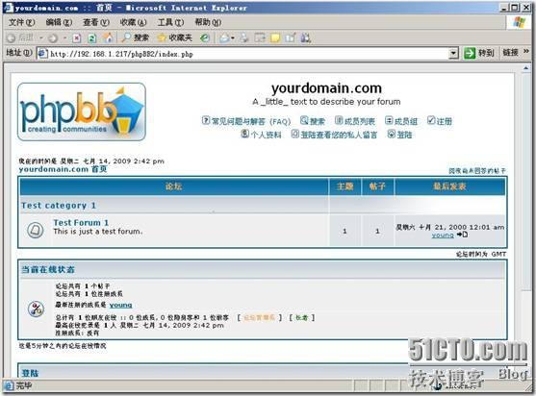Open the user groups (成员组) link
The height and width of the screenshot is (396, 536).
(x=401, y=121)
